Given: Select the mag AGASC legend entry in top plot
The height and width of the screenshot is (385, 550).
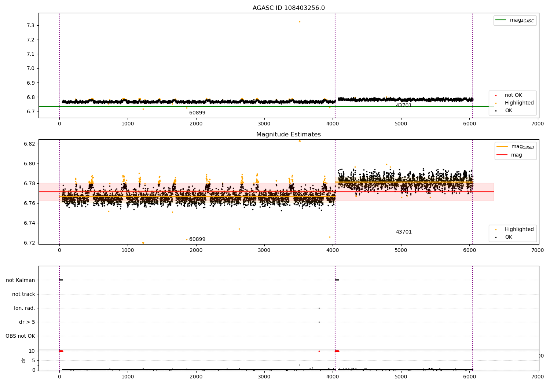Looking at the screenshot, I should [515, 20].
